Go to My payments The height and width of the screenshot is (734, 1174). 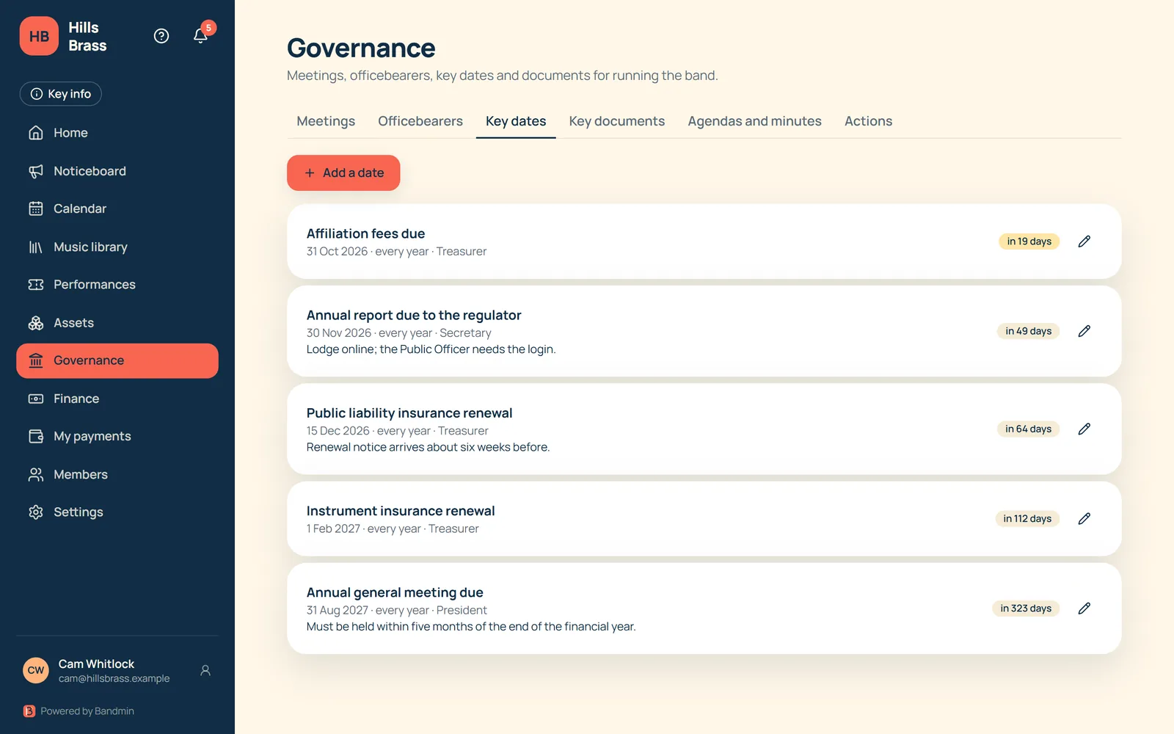(117, 436)
